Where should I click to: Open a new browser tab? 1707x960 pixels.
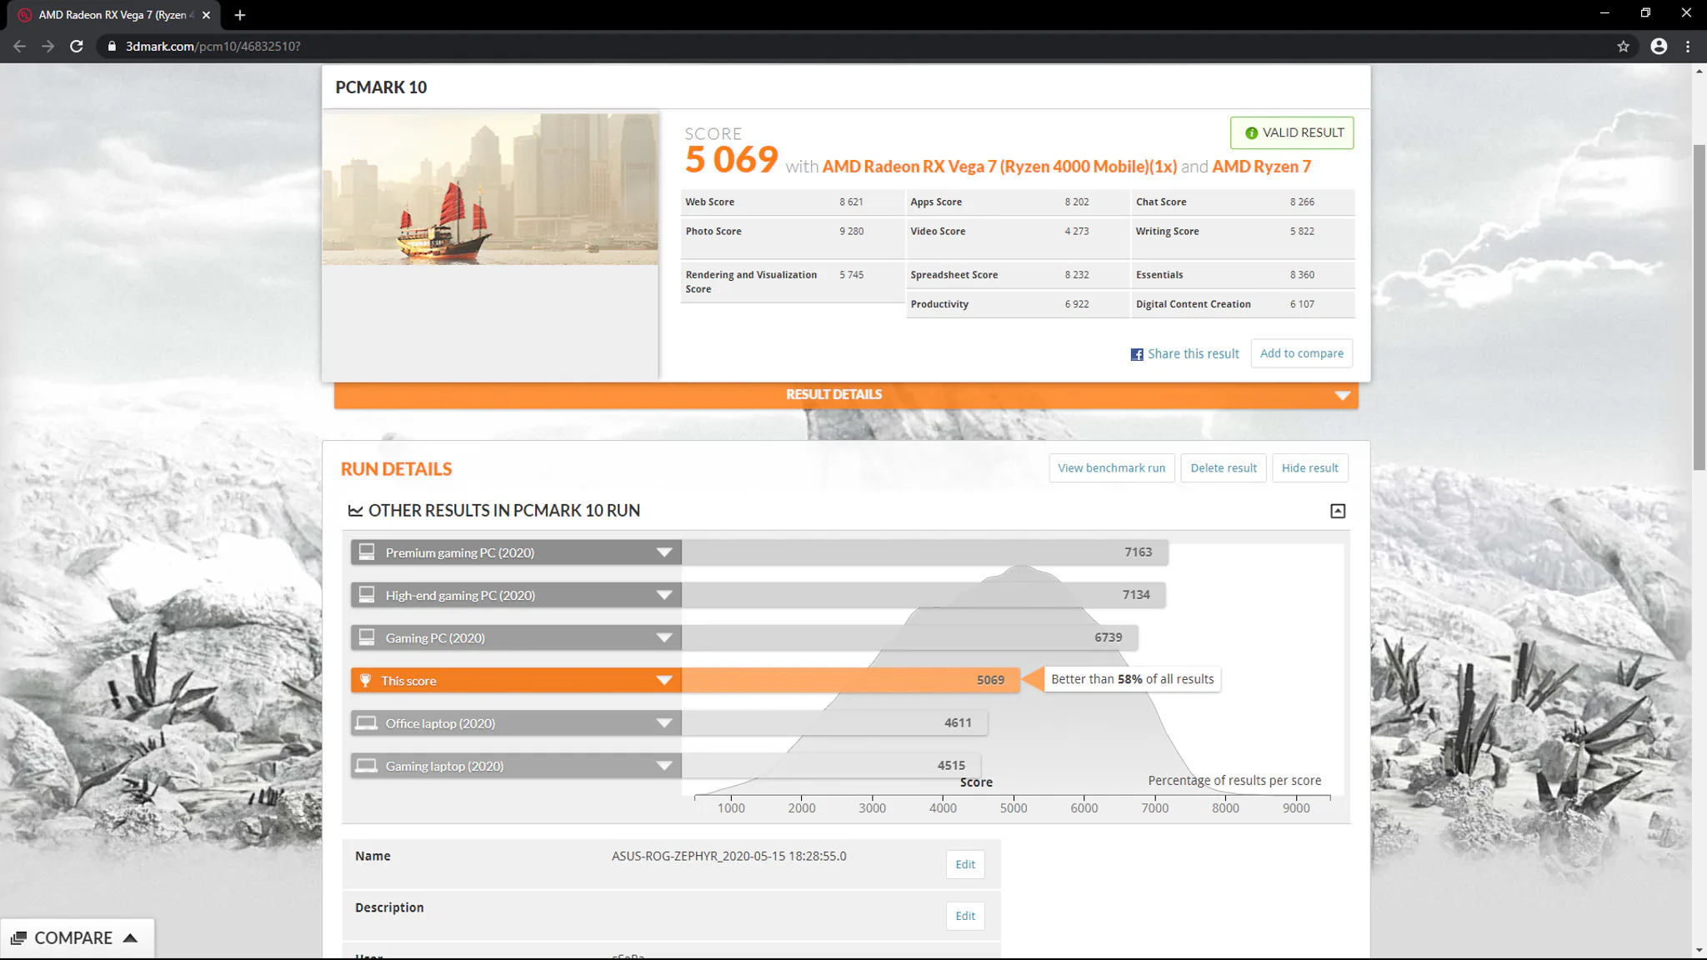pyautogui.click(x=240, y=15)
